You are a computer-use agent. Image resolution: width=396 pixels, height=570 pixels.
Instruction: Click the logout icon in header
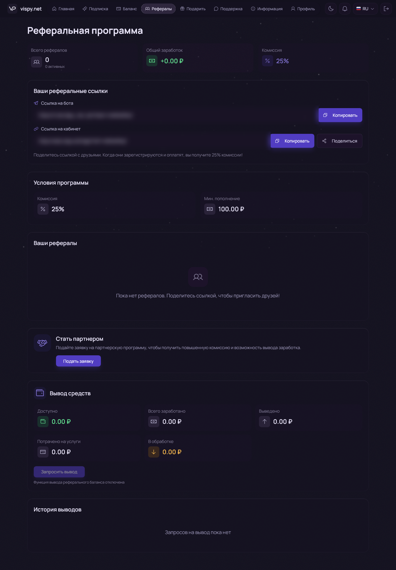click(386, 9)
